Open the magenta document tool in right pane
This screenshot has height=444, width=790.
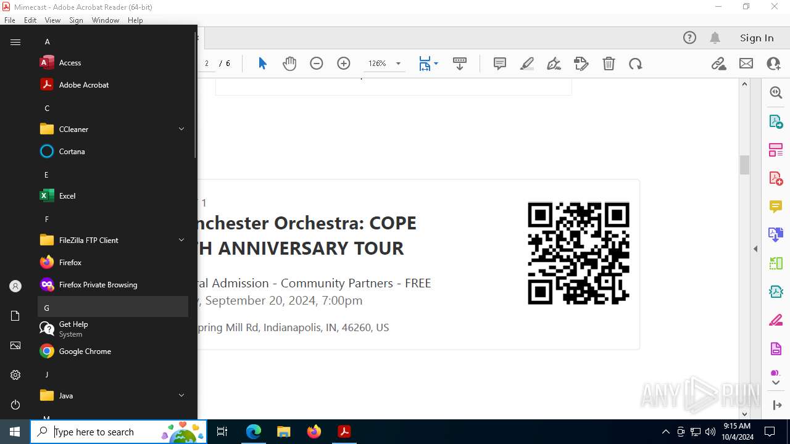pos(776,348)
